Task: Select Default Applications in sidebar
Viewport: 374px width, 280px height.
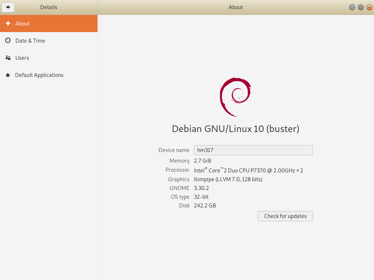Action: [x=49, y=75]
